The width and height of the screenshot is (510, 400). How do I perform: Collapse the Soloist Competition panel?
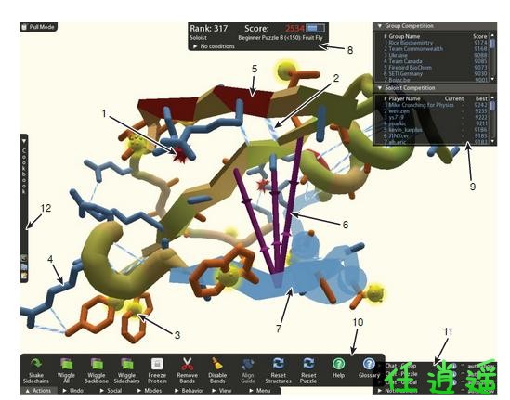(379, 88)
